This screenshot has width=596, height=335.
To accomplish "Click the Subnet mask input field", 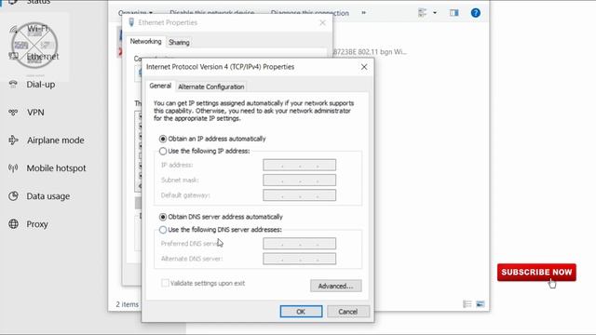I will click(x=299, y=180).
